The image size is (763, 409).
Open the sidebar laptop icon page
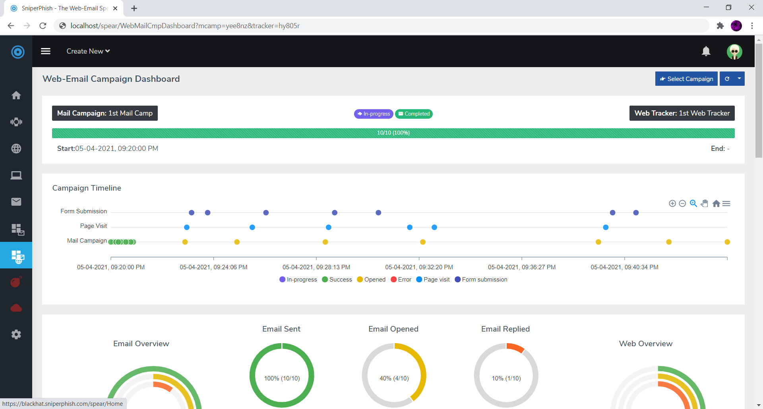[x=16, y=175]
